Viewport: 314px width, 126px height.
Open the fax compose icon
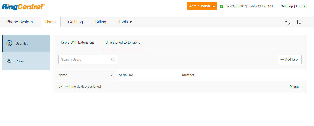299,22
